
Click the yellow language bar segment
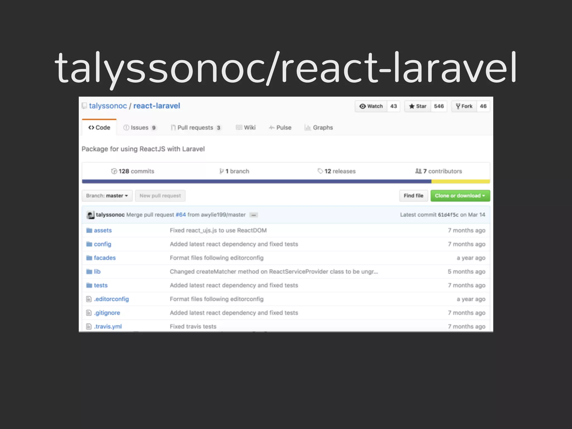[x=461, y=182]
